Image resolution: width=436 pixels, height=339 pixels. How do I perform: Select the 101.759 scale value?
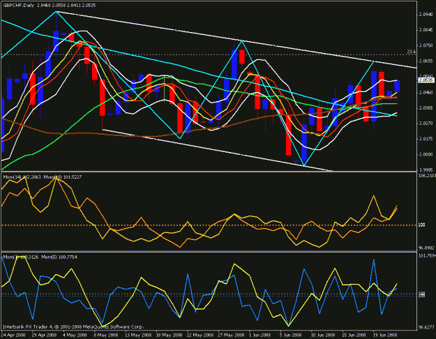point(427,255)
